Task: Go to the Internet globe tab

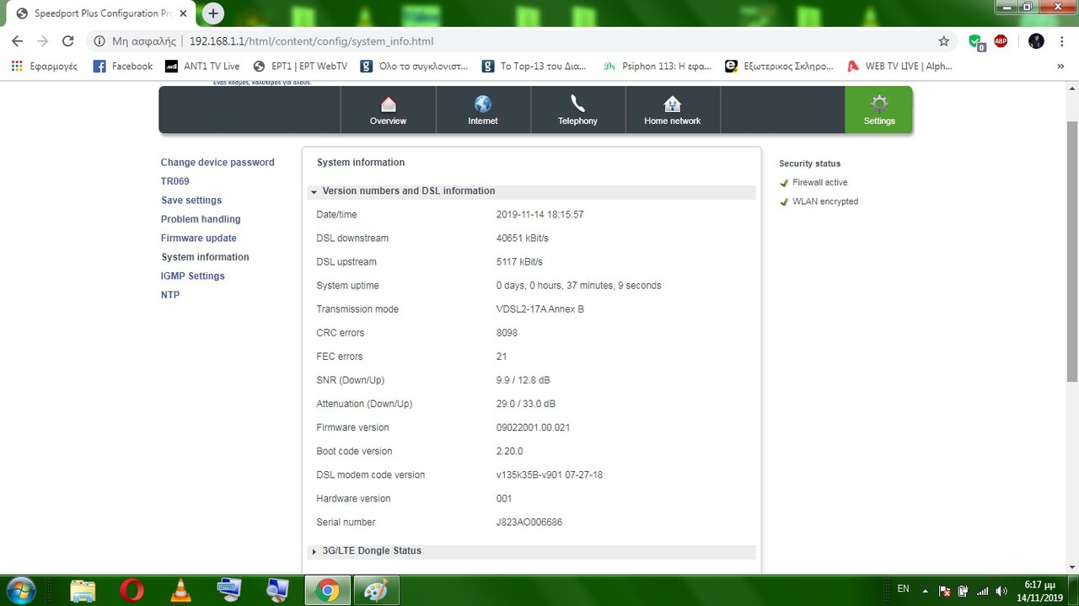Action: click(x=483, y=110)
